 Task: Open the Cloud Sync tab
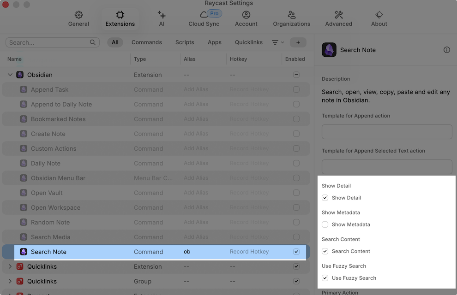[204, 19]
